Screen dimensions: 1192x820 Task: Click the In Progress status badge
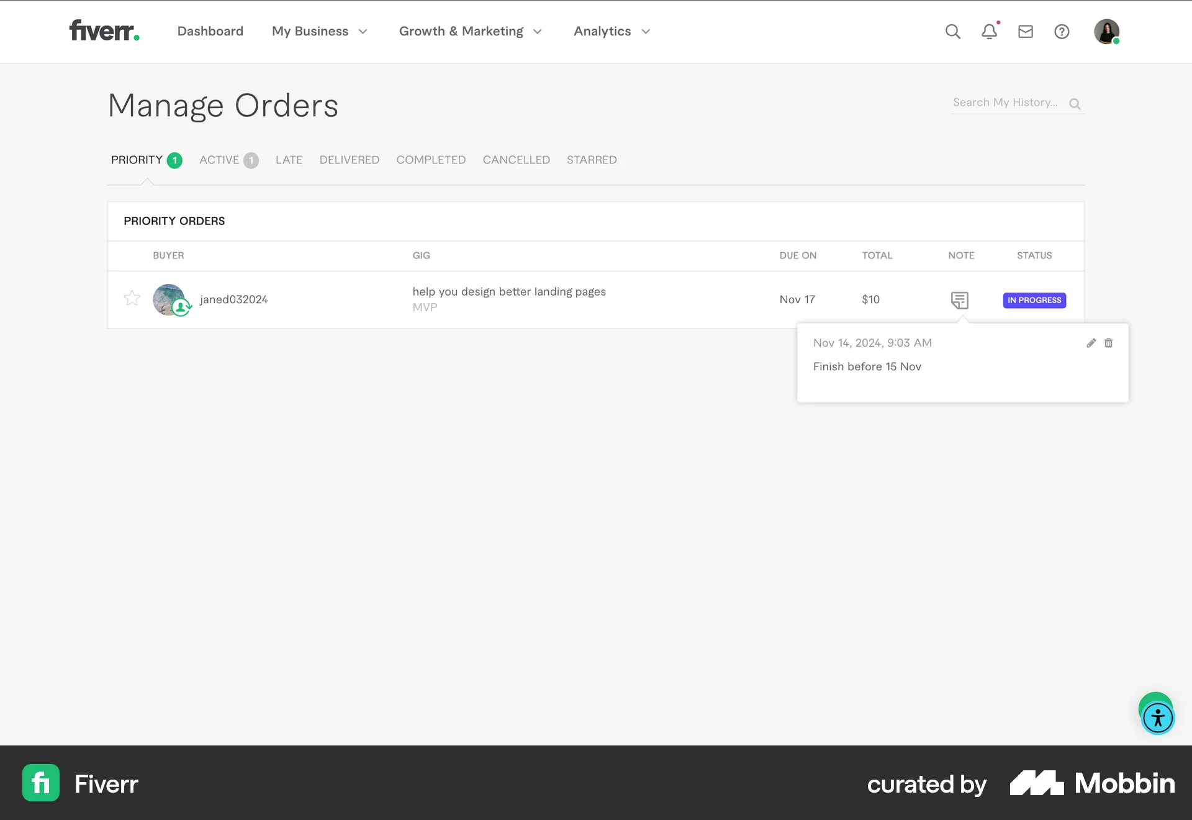1034,300
